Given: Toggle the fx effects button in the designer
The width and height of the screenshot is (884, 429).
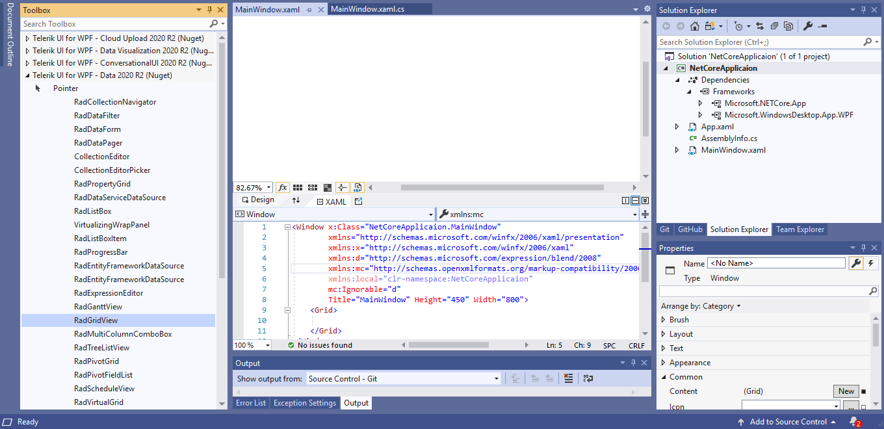Looking at the screenshot, I should pyautogui.click(x=283, y=187).
